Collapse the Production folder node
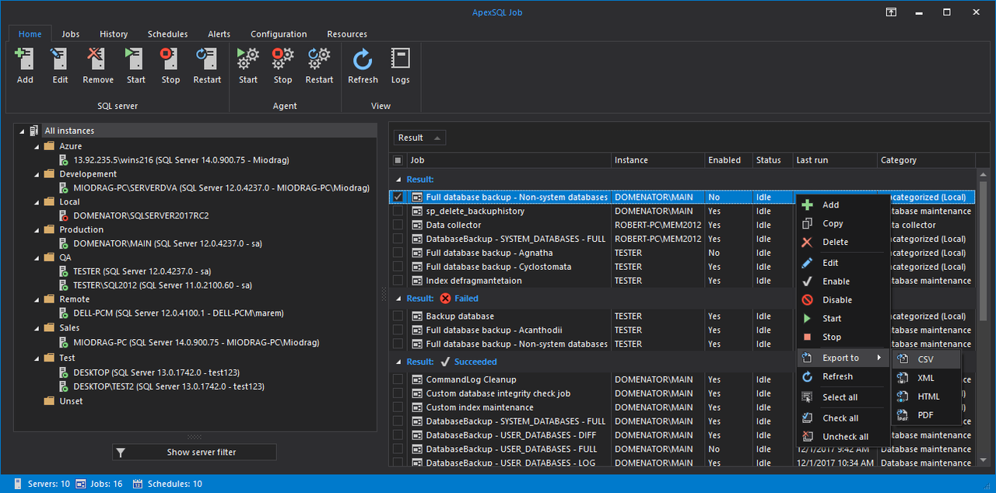 tap(37, 229)
